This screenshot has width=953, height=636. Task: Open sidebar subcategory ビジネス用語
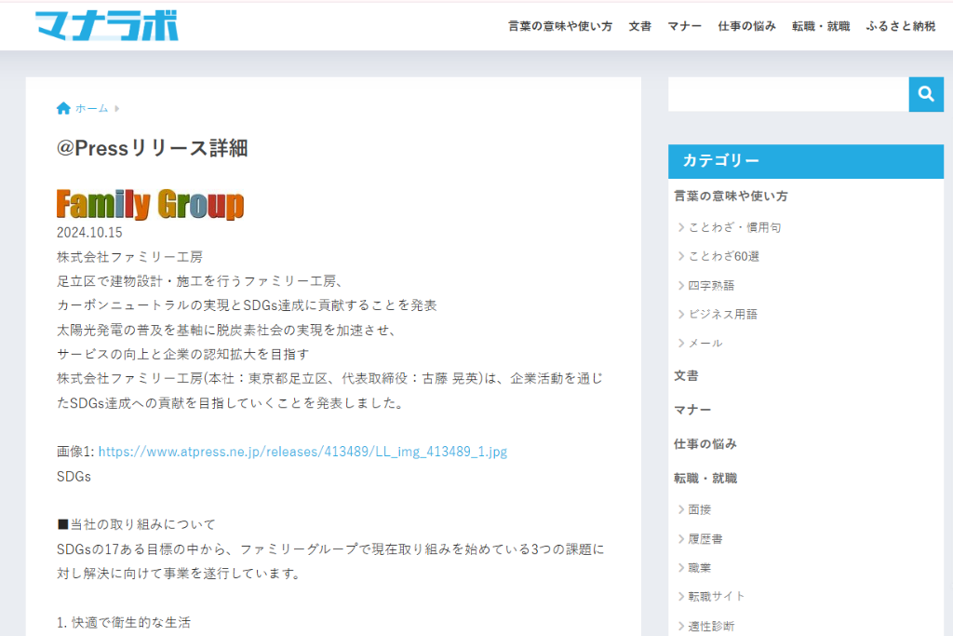[x=722, y=315]
